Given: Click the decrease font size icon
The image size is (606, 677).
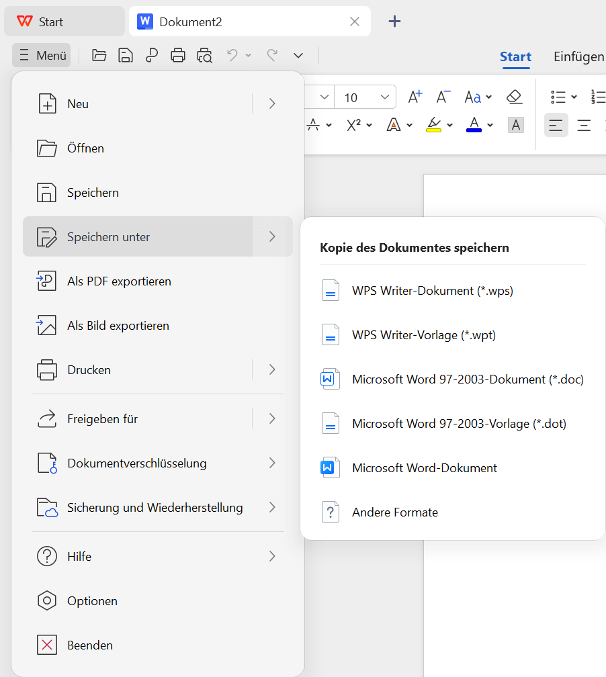Looking at the screenshot, I should click(443, 97).
